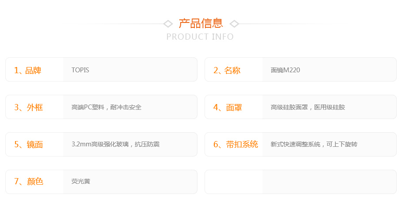Select the 2、名称 label

(x=227, y=70)
